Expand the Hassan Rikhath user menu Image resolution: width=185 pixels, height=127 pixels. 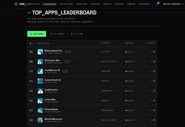[x=173, y=4]
